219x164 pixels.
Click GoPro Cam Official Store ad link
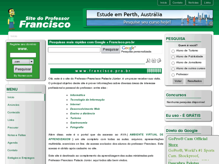(188, 142)
